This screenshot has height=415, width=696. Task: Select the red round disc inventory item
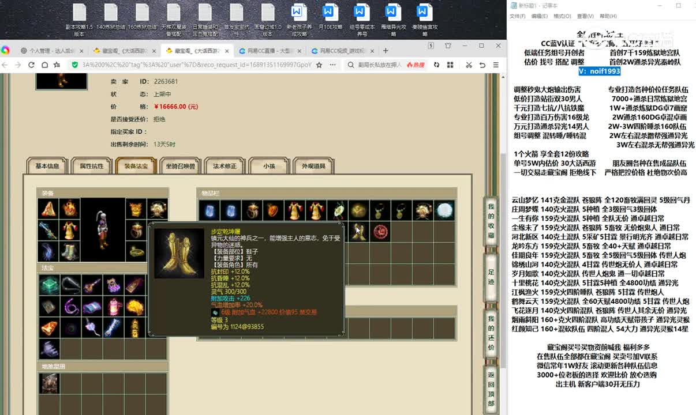[x=380, y=232]
